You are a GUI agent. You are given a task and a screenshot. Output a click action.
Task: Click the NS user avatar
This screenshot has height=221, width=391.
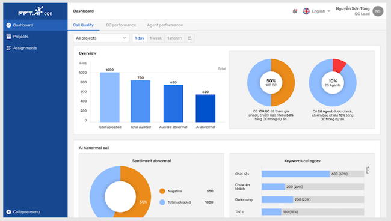point(378,11)
